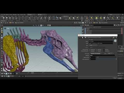Open the Render menu
The width and height of the screenshot is (124, 93).
(x=7, y=15)
